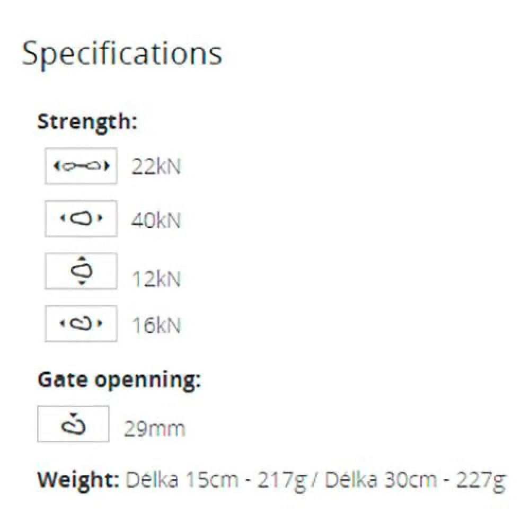Click the second Délka word before 30cm
Image resolution: width=530 pixels, height=530 pixels.
coord(350,480)
